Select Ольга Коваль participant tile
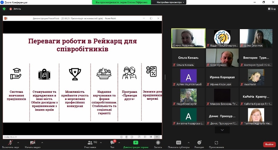Viewport: 278px width, 150px height. coord(188,58)
